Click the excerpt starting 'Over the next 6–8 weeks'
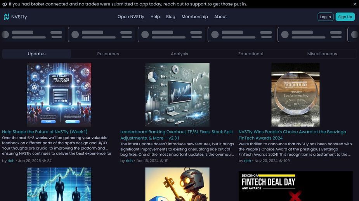Image resolution: width=359 pixels, height=201 pixels. (x=57, y=146)
